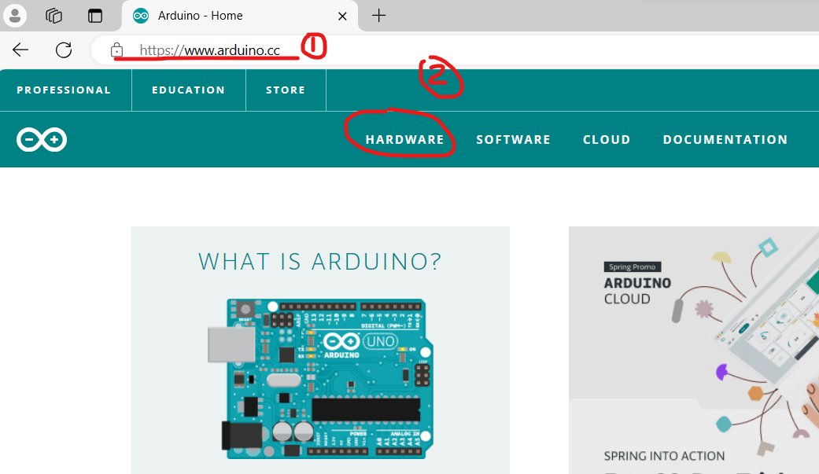Viewport: 819px width, 474px height.
Task: Toggle the vertical tabs icon
Action: [x=95, y=16]
